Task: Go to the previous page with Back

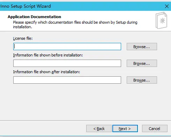Action: coord(99,129)
